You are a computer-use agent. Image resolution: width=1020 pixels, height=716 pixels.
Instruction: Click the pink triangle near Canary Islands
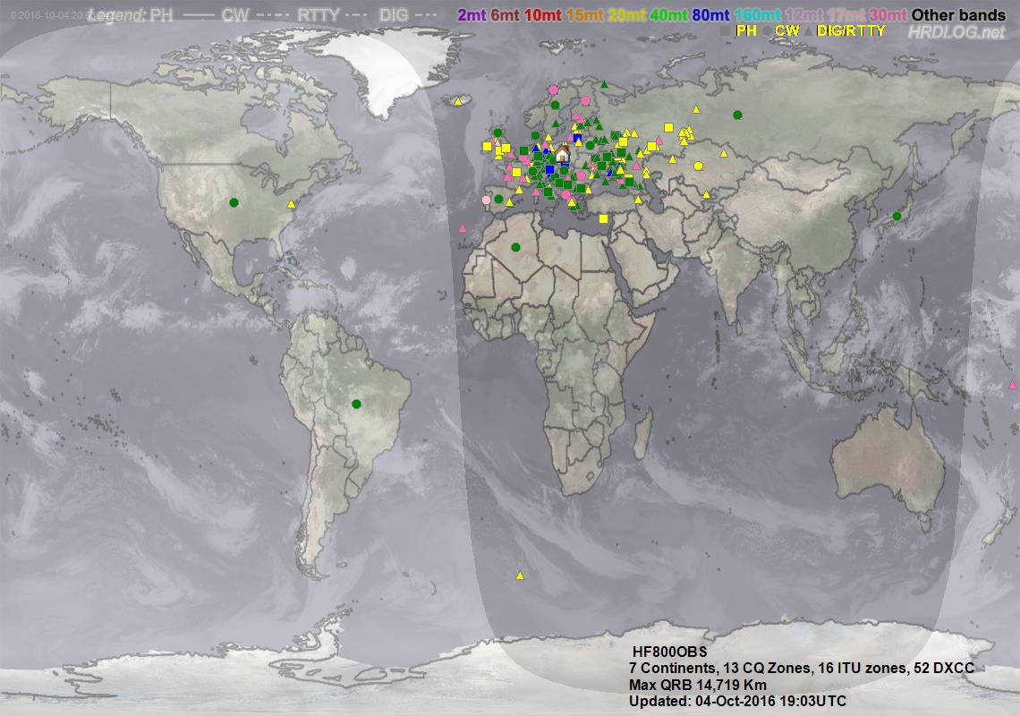pos(463,229)
